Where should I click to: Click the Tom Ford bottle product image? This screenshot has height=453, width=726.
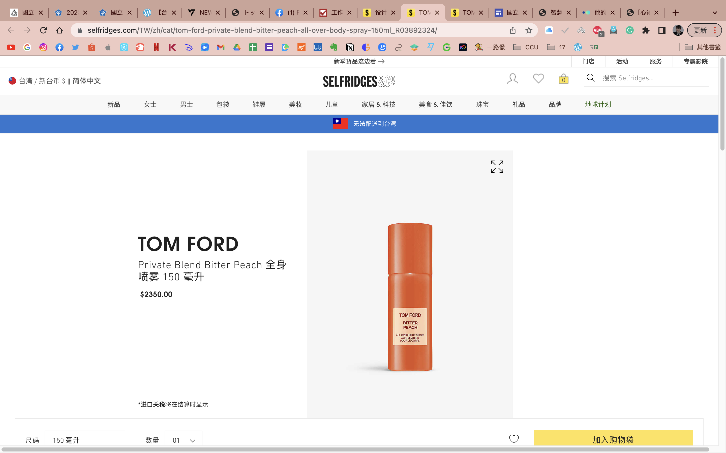pyautogui.click(x=410, y=297)
